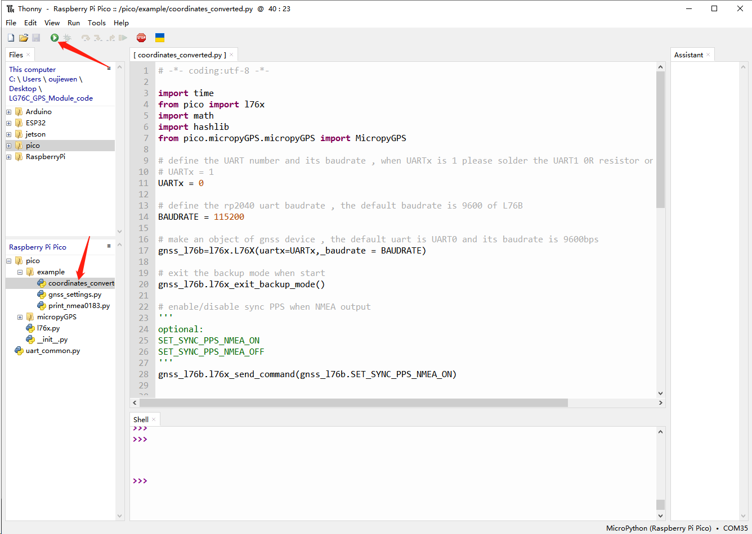752x534 pixels.
Task: Click the editor scroll right arrow
Action: (661, 403)
